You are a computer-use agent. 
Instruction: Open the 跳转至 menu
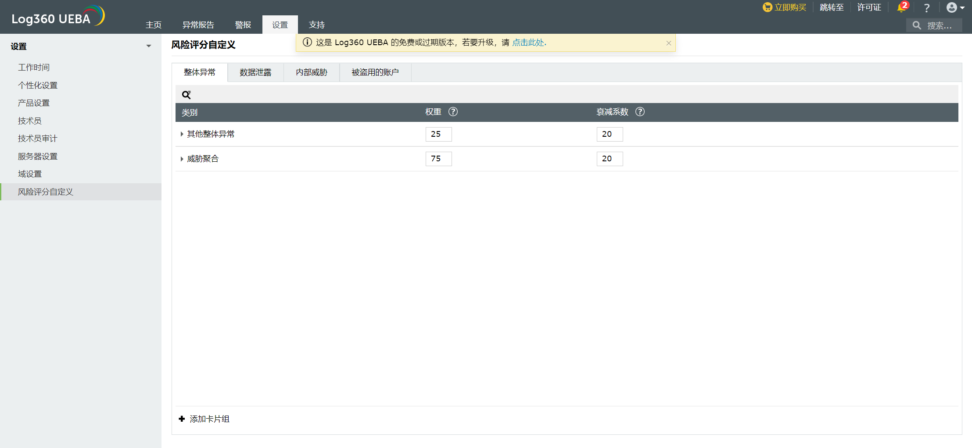coord(832,7)
